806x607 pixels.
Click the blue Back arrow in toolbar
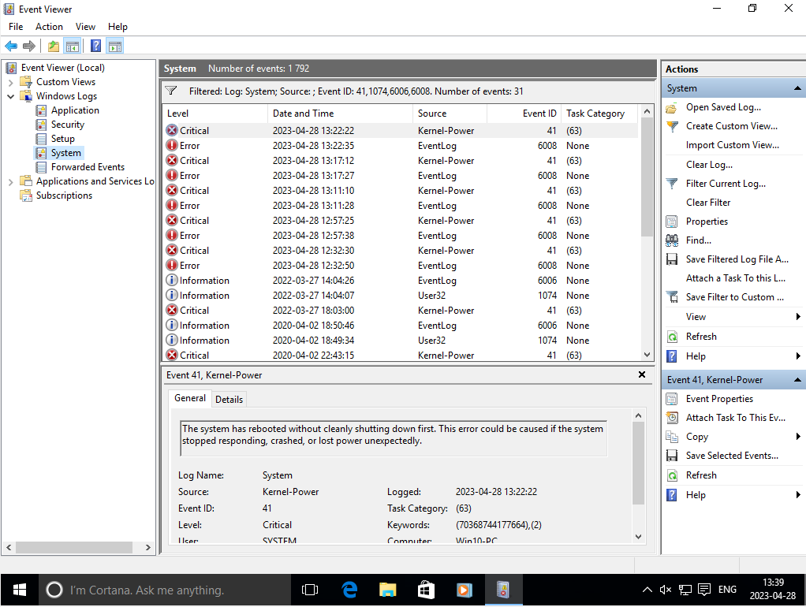(x=11, y=47)
